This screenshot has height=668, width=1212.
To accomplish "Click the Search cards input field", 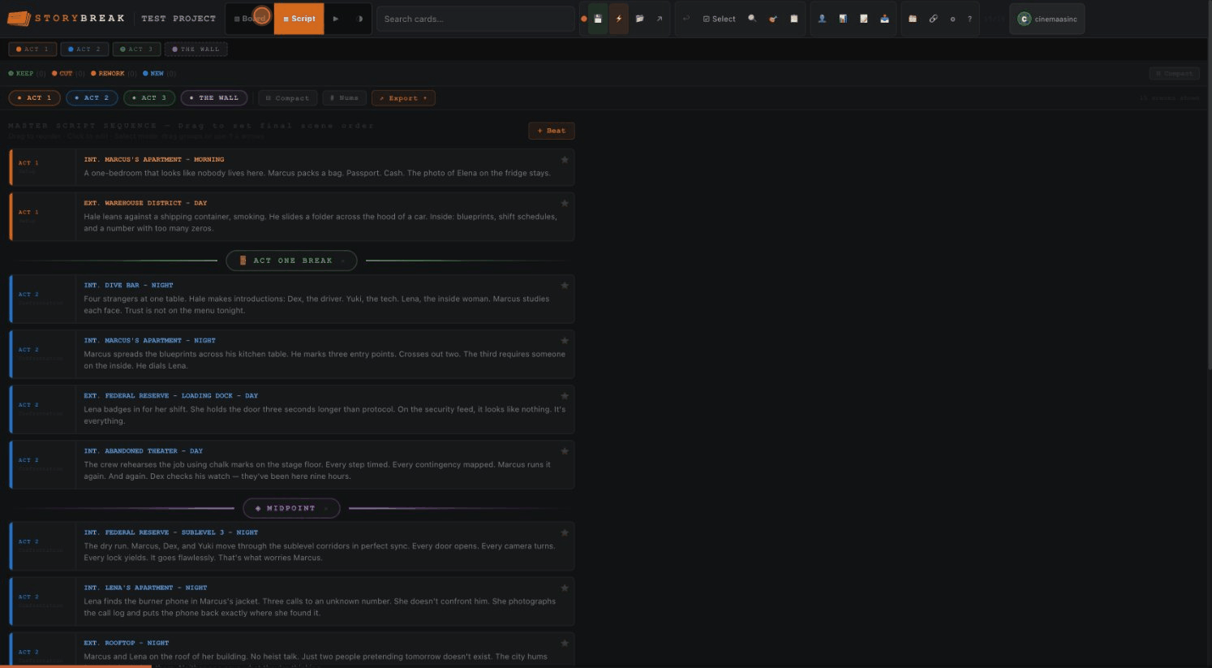I will click(x=475, y=19).
